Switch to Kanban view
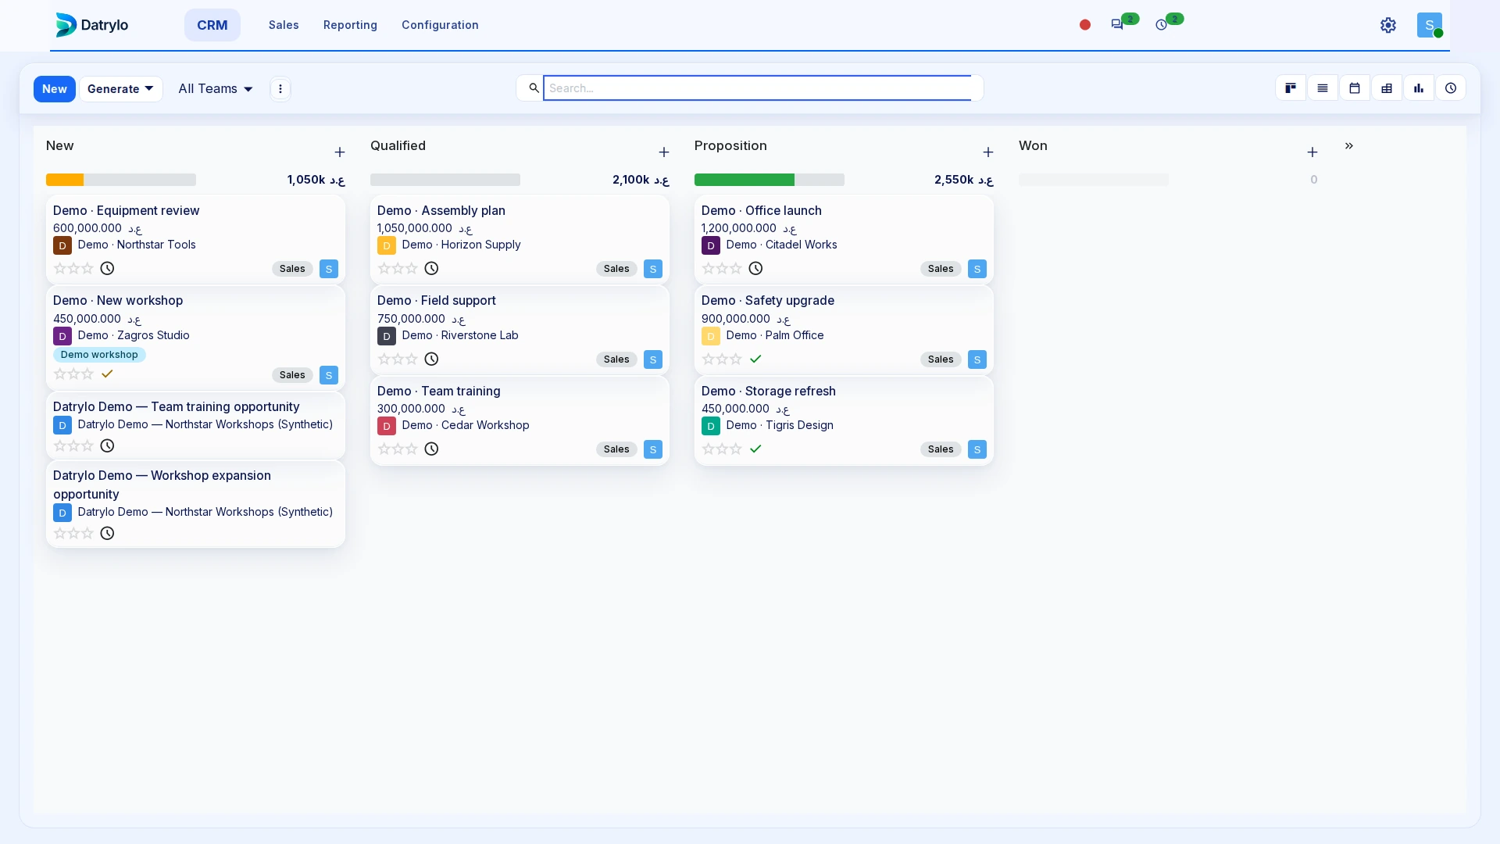Image resolution: width=1500 pixels, height=844 pixels. pos(1291,88)
